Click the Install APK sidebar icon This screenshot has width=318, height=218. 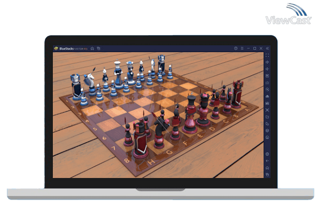point(267,96)
